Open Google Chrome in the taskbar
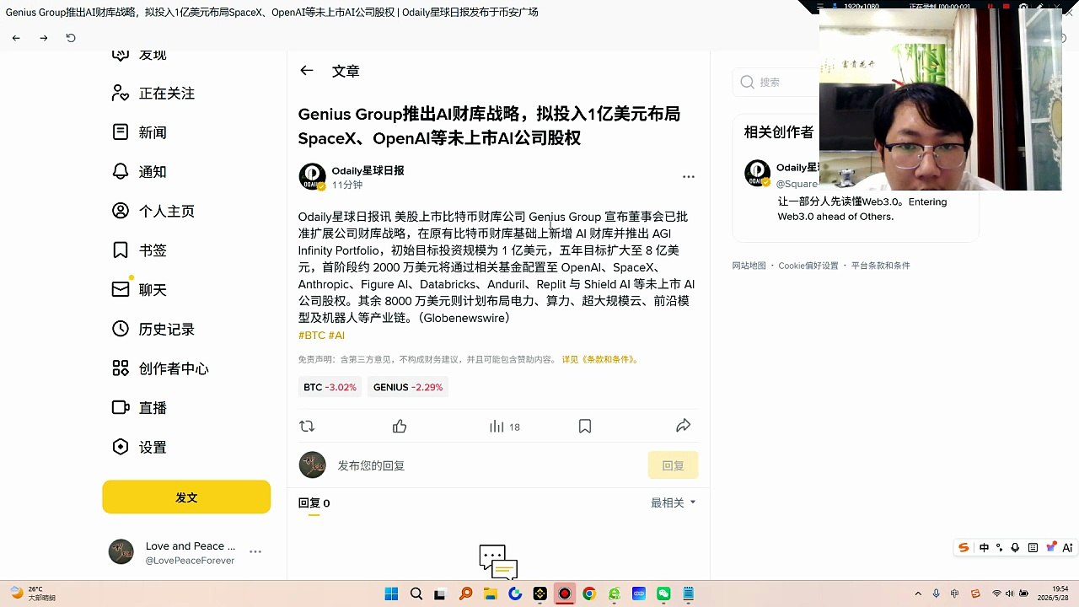The height and width of the screenshot is (607, 1079). click(x=589, y=594)
